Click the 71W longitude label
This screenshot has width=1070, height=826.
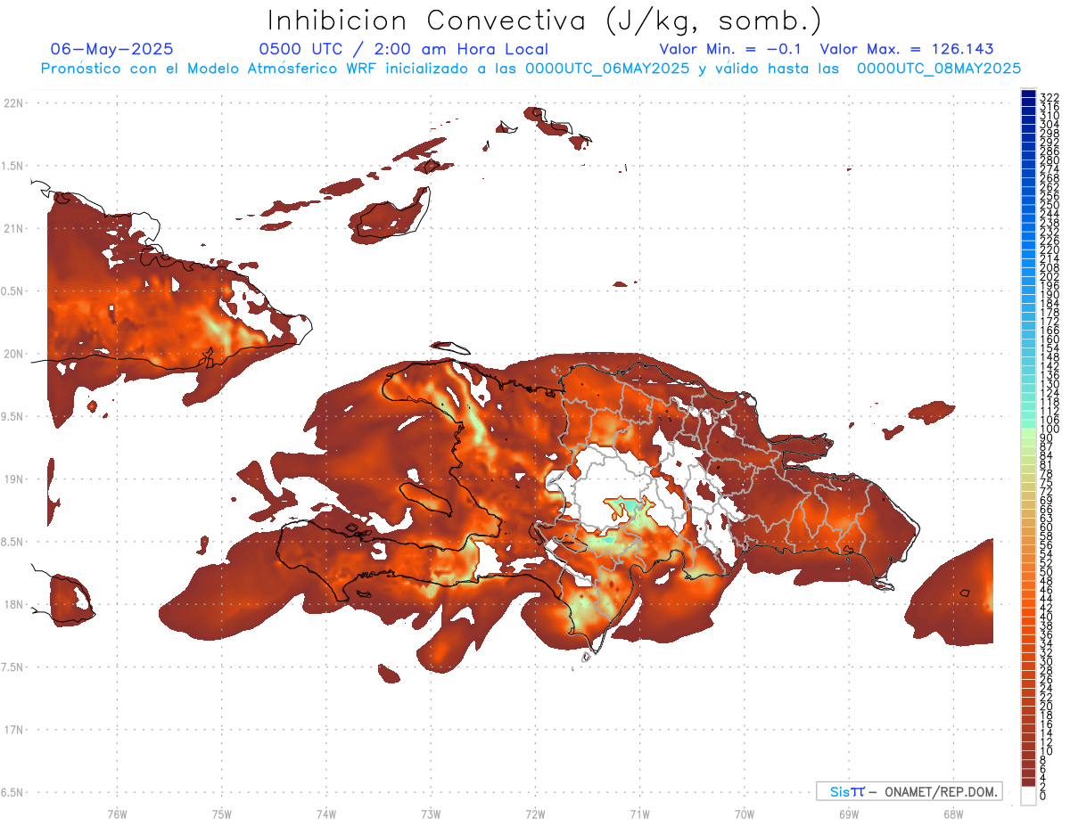click(639, 814)
